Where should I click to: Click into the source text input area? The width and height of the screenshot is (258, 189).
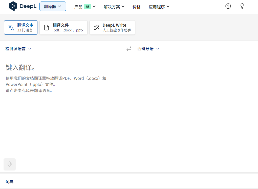pyautogui.click(x=64, y=114)
